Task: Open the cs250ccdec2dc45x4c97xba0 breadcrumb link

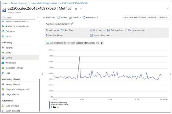Action: [74, 3]
